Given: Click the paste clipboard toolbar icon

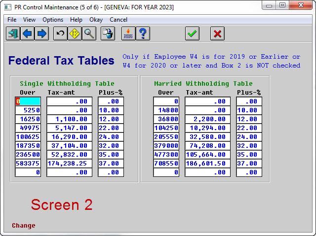Looking at the screenshot, I should (x=108, y=34).
